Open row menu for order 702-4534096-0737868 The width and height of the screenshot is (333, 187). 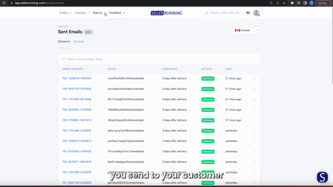click(254, 110)
